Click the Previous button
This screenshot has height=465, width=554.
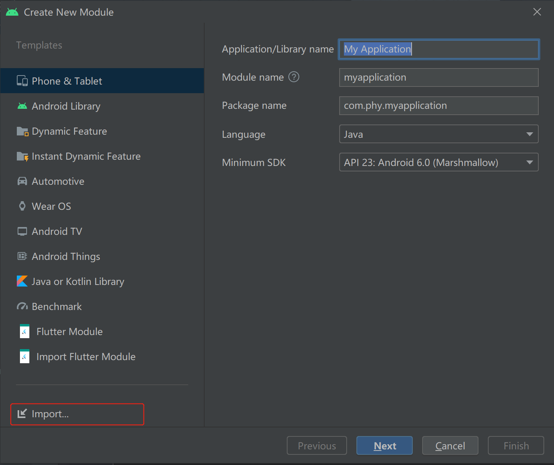point(317,445)
